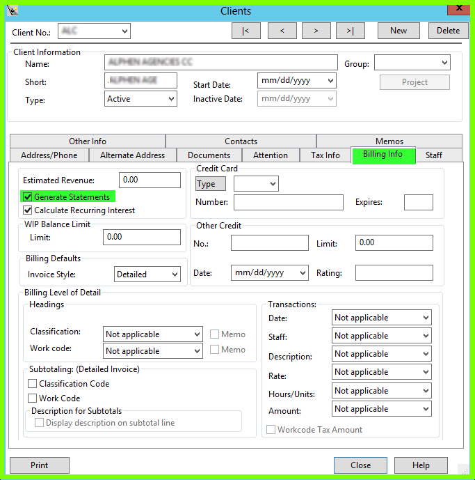Switch to the Tax Info tab

pos(325,155)
